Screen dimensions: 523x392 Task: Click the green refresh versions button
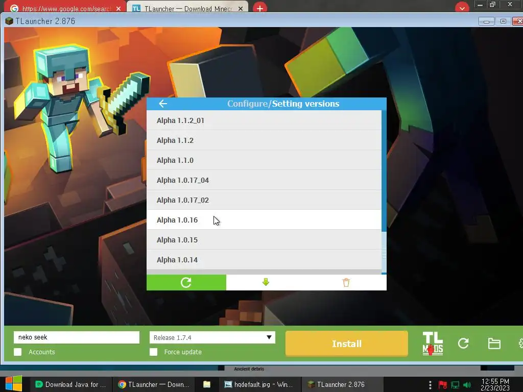coord(186,282)
